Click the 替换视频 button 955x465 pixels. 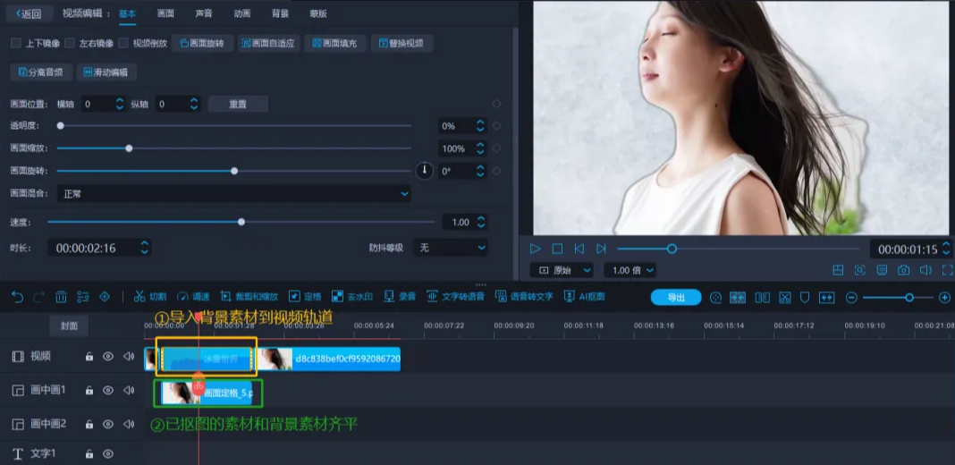[x=402, y=43]
